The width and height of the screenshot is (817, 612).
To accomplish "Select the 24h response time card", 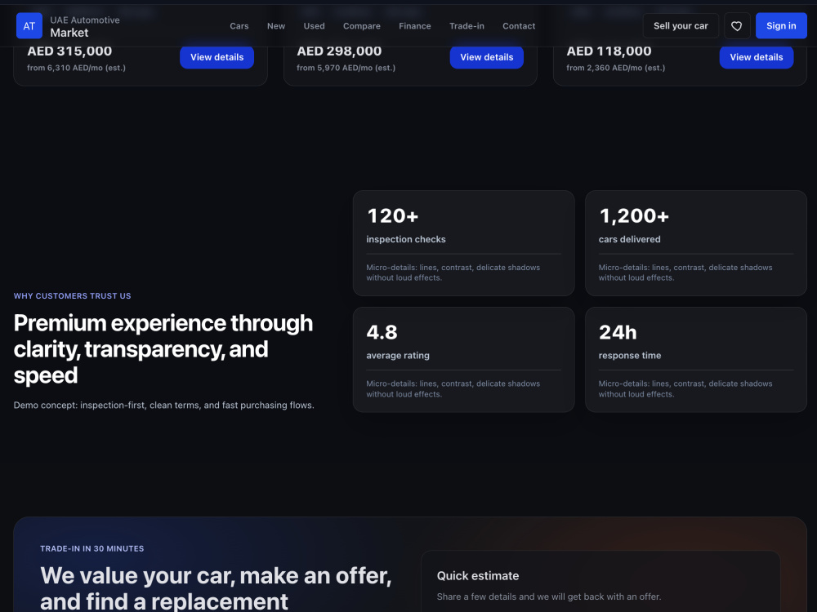I will [695, 360].
